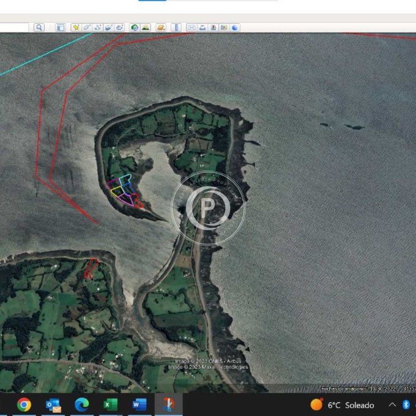416x416 pixels.
Task: Open Excel from the taskbar
Action: point(111,404)
